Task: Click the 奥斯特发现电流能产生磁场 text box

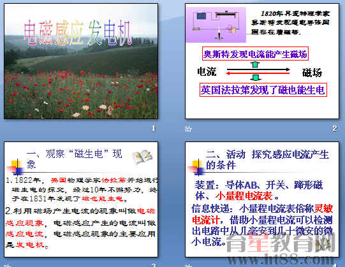Action: click(x=255, y=54)
